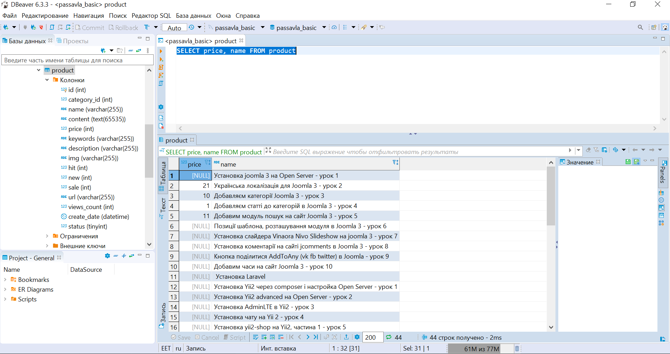Image resolution: width=670 pixels, height=354 pixels.
Task: Click the SQL filter expression input
Action: pos(419,152)
